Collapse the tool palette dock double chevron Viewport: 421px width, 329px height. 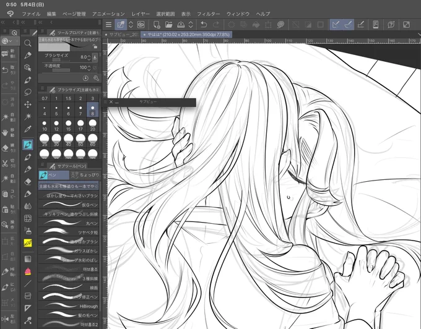point(23,22)
